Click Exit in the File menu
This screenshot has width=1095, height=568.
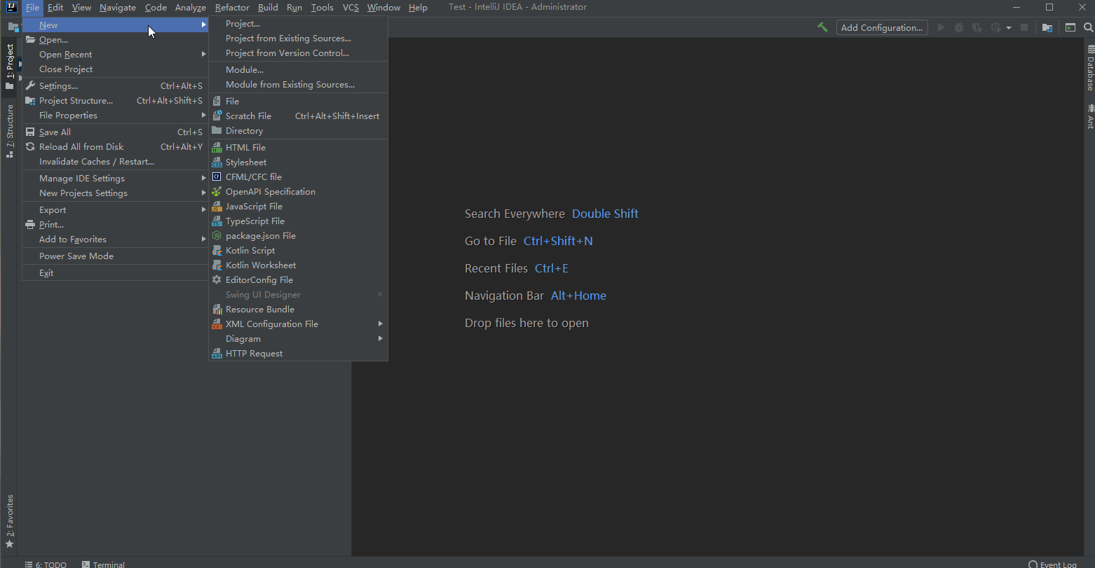(x=116, y=273)
